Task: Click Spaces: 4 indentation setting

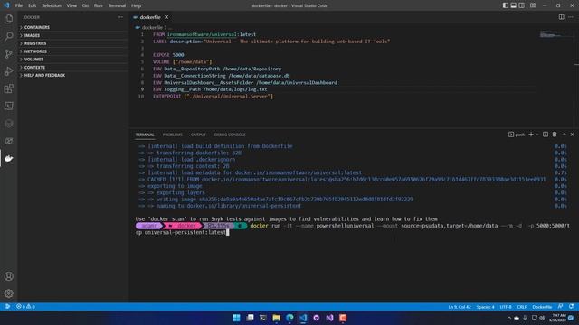Action: tap(485, 307)
